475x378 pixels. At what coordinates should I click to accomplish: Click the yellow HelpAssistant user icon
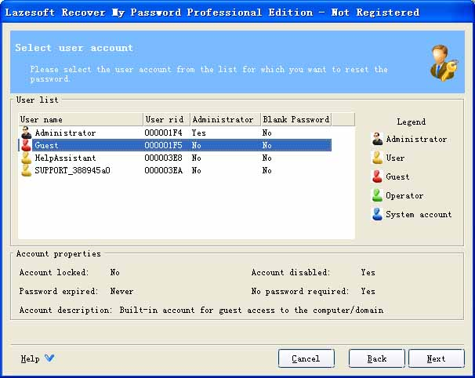point(27,158)
